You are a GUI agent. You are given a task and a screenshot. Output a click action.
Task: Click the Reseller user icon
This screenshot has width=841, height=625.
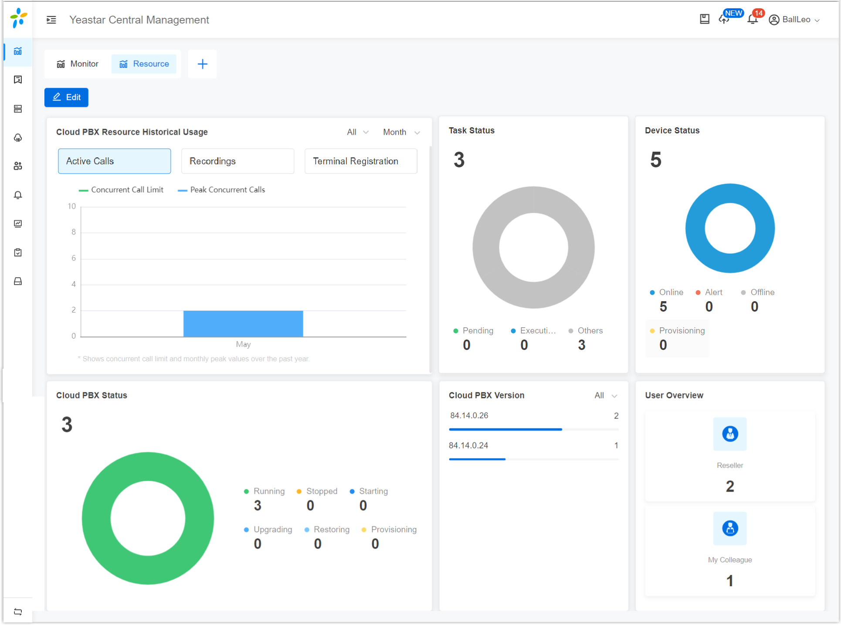coord(729,434)
